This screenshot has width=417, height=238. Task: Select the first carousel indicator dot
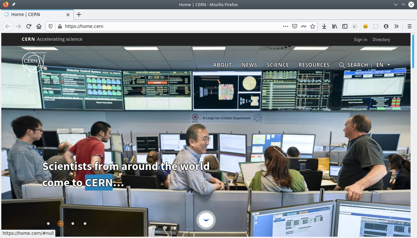pos(48,224)
